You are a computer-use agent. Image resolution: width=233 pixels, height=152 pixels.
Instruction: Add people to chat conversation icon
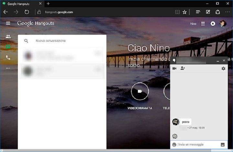(183, 68)
